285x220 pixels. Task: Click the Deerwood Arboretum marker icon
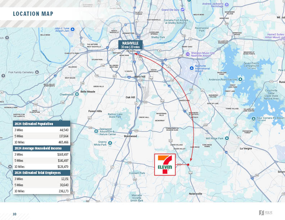pyautogui.click(x=96, y=131)
